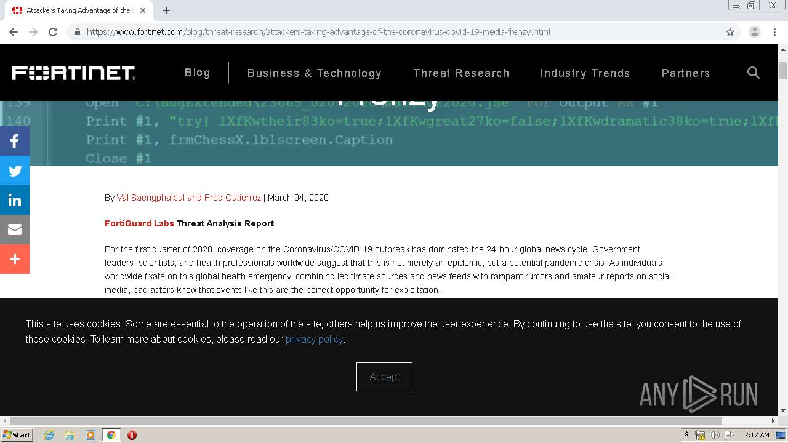Open Blog menu item
Viewport: 788px width, 443px height.
[198, 73]
